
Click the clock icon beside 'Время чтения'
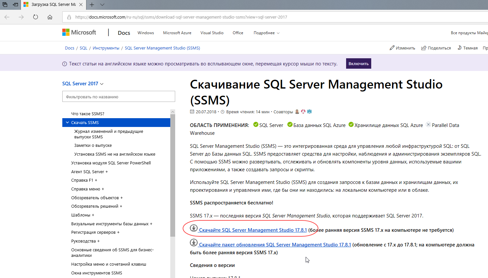(222, 112)
